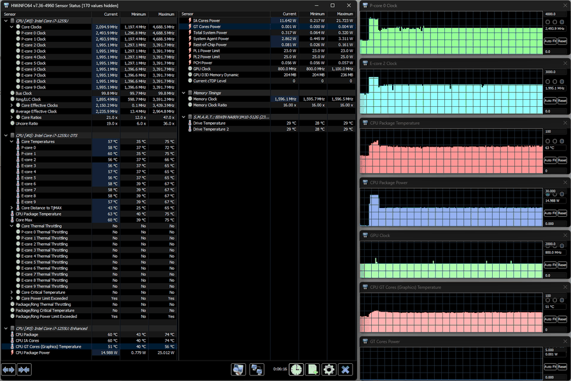Click Auto Fit in P-core 0 Clock graph

tap(550, 41)
